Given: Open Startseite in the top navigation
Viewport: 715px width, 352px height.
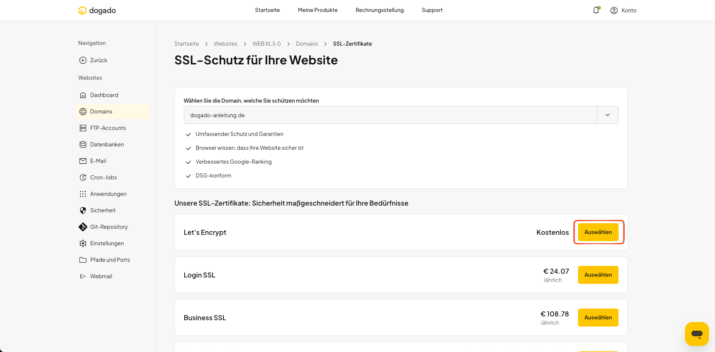Looking at the screenshot, I should coord(267,10).
